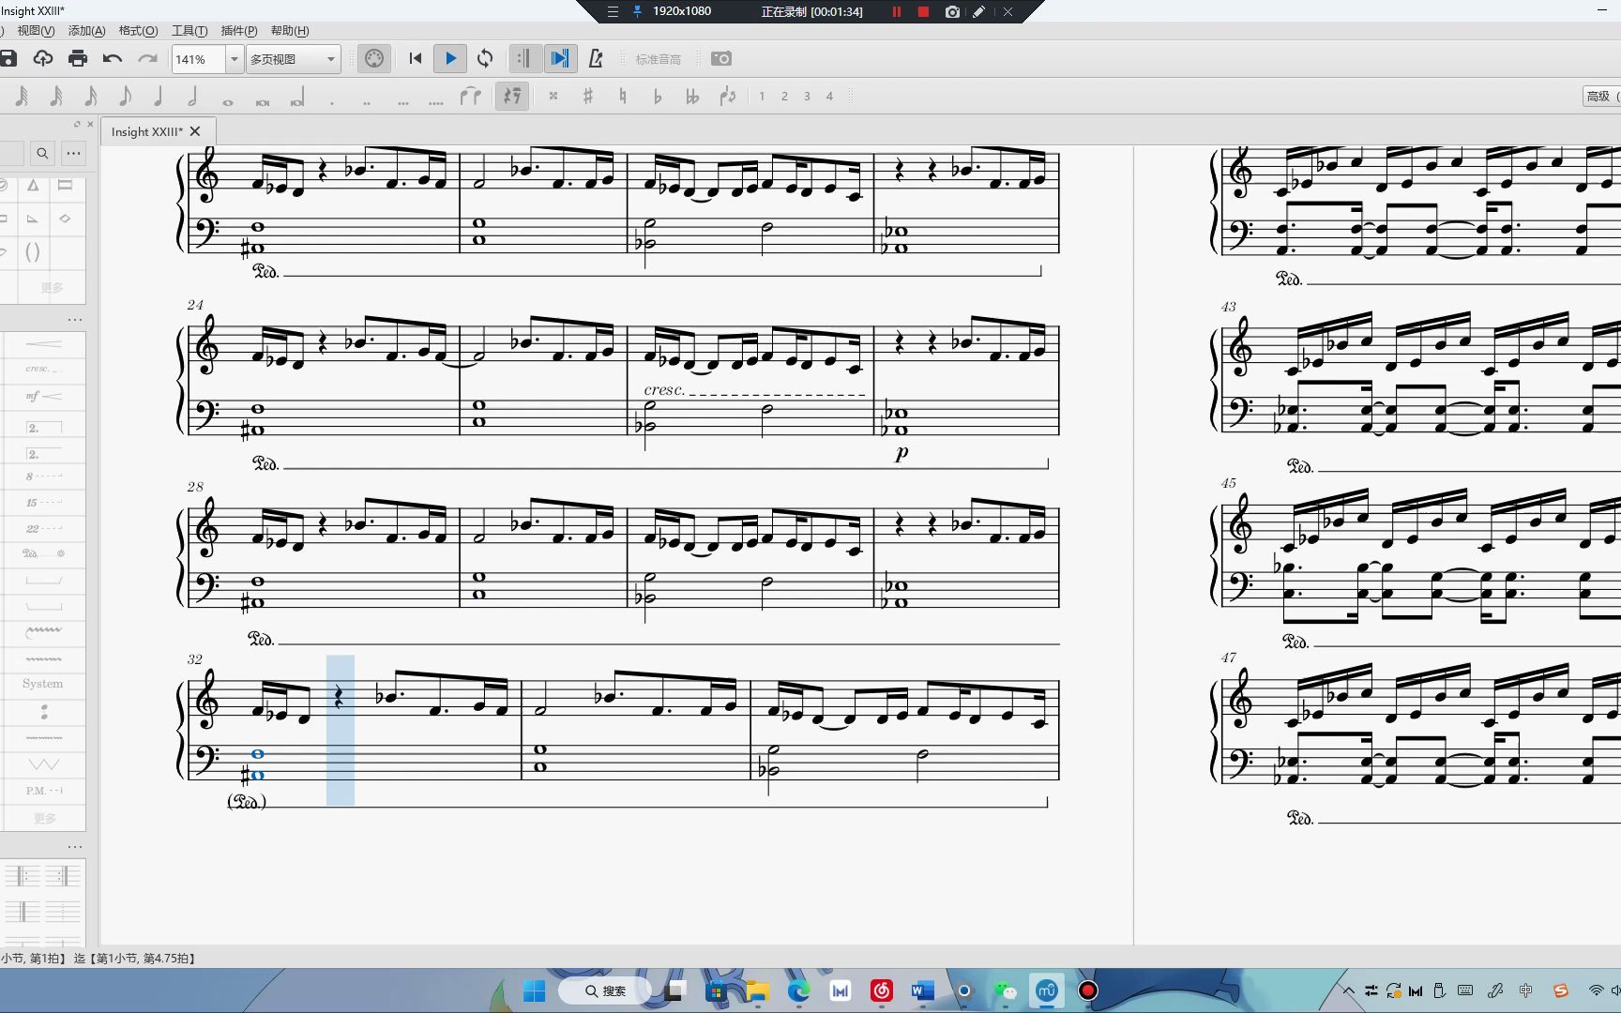Image resolution: width=1621 pixels, height=1013 pixels.
Task: Show more lines with 更多 below P.M.
Action: click(43, 818)
